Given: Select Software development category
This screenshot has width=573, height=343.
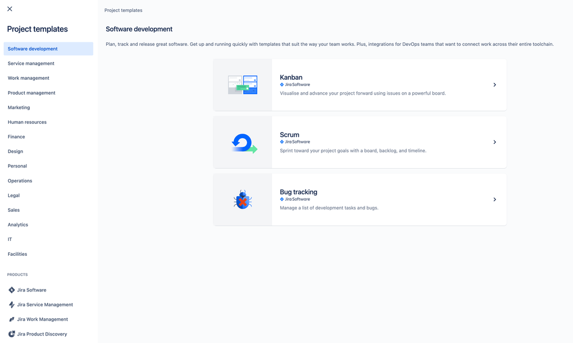Looking at the screenshot, I should [x=48, y=49].
